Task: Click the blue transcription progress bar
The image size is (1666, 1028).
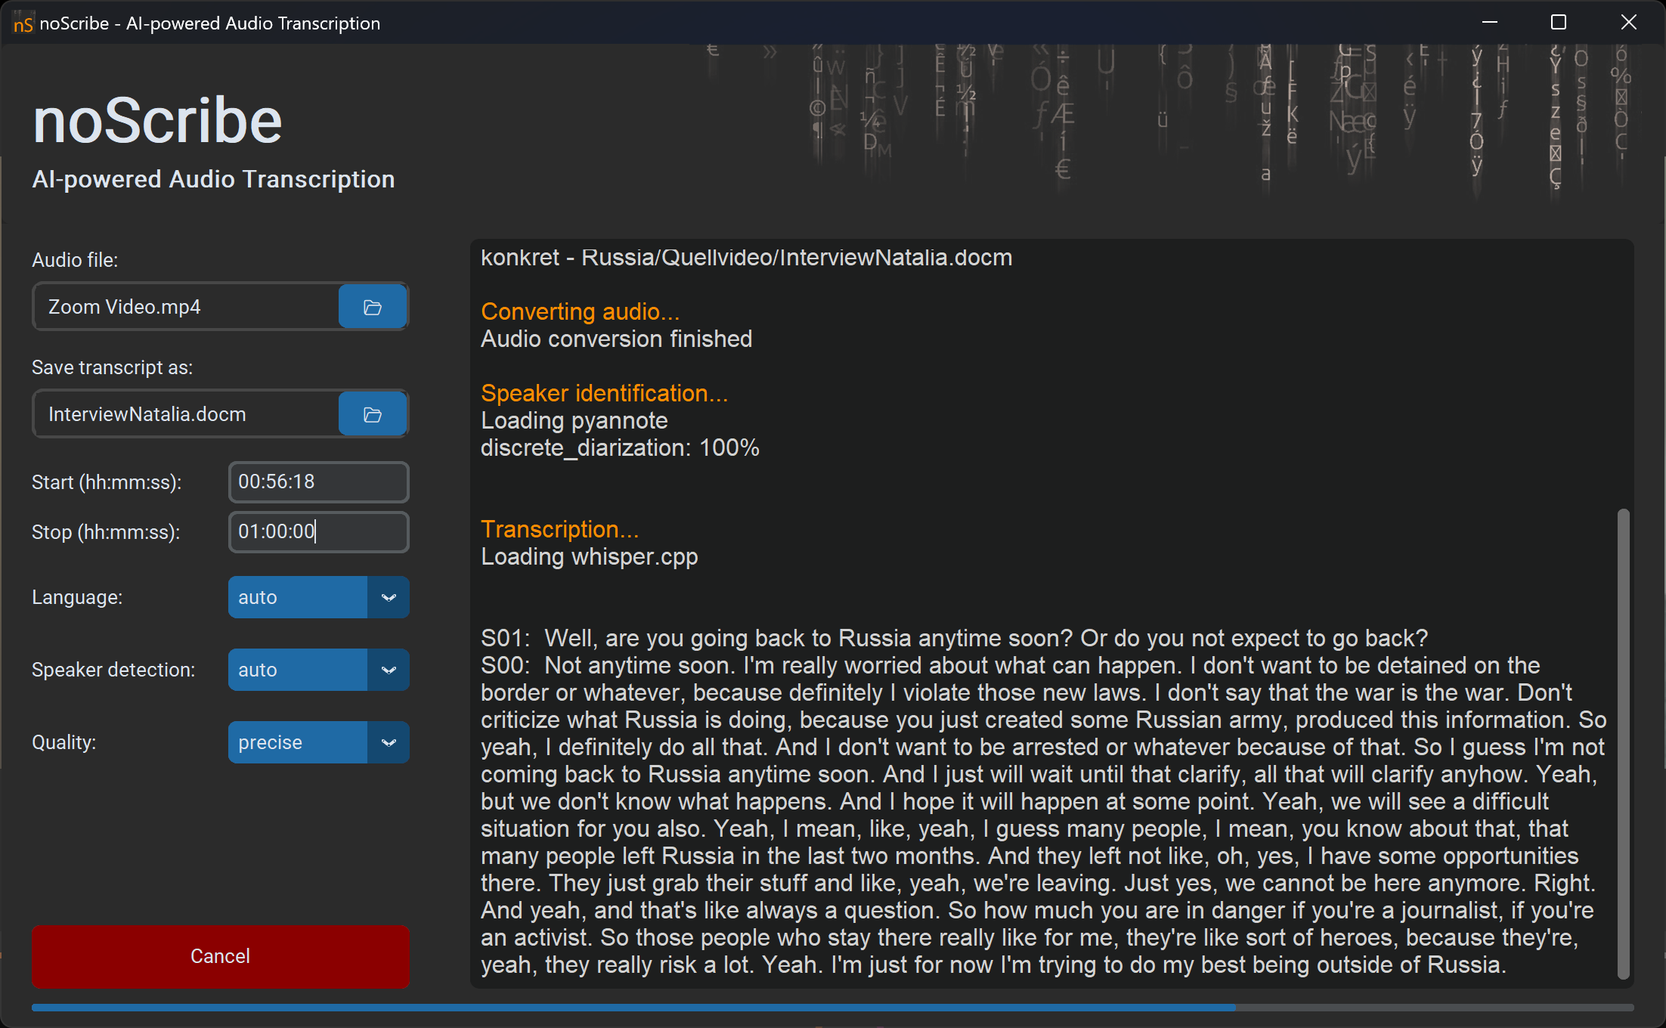Action: coord(633,1008)
